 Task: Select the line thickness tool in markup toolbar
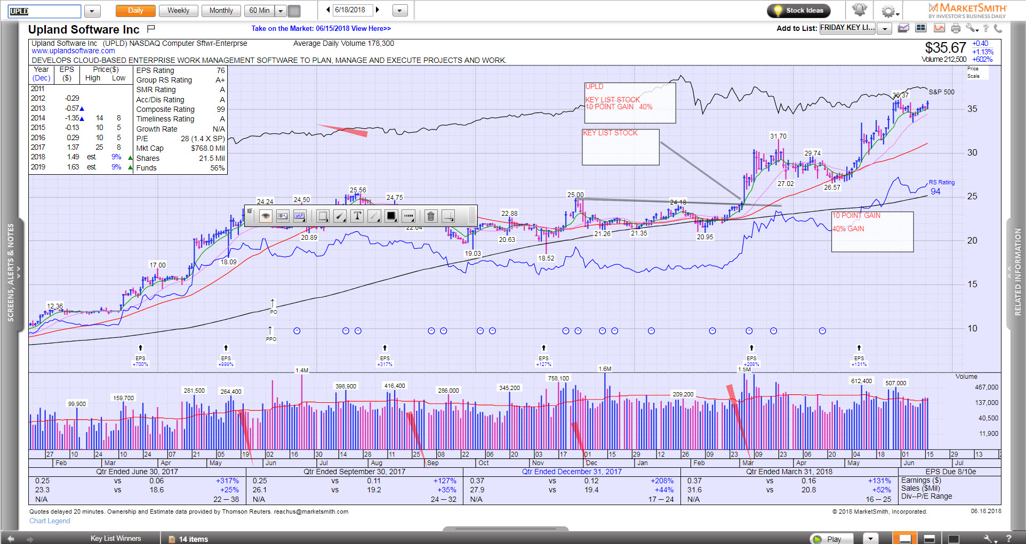coord(448,216)
